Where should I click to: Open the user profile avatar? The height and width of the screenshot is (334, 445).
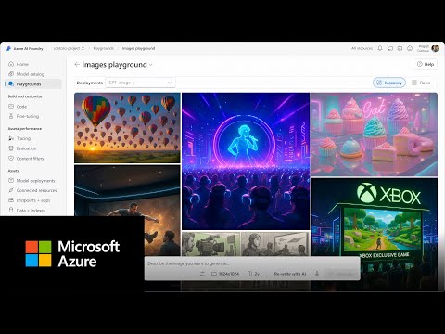point(435,48)
